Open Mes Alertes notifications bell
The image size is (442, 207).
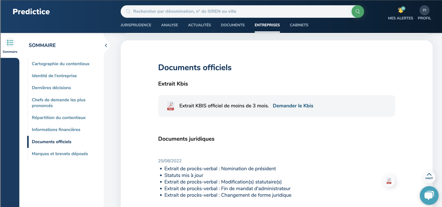[x=400, y=10]
